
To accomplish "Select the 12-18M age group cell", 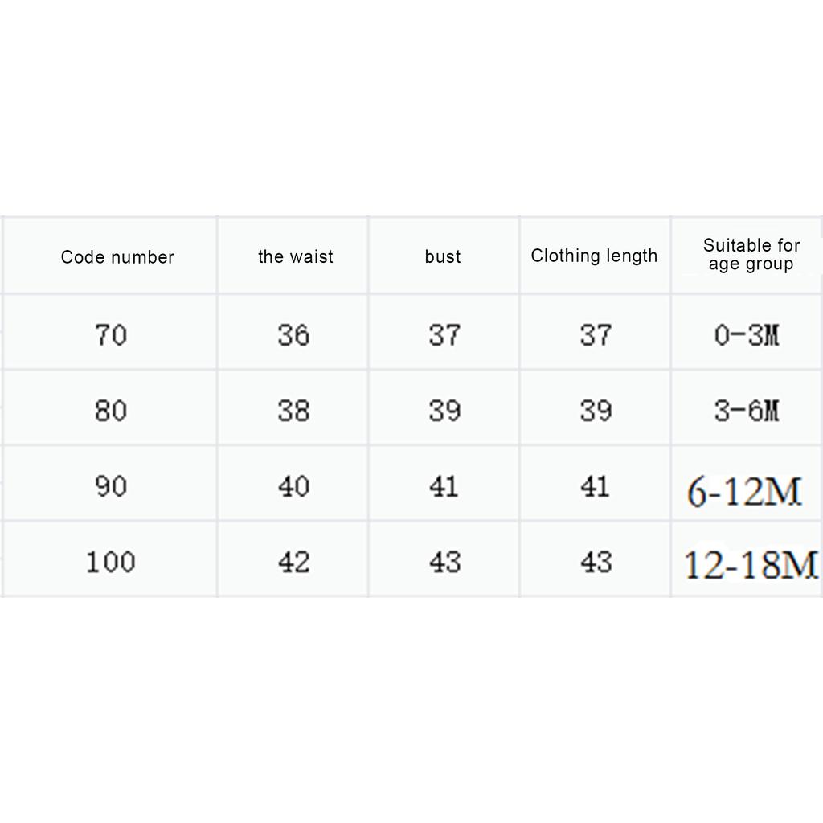I will tap(751, 565).
